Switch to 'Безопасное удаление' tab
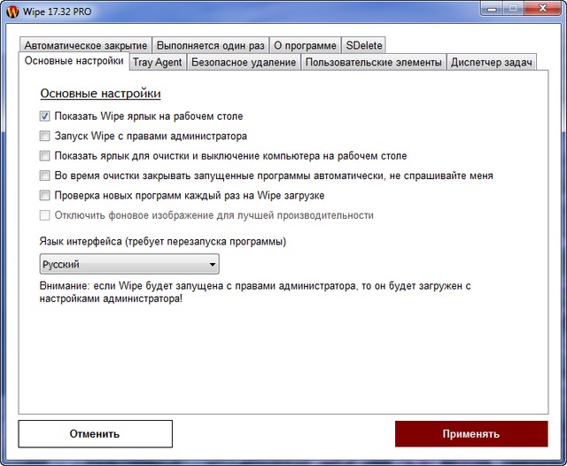This screenshot has width=567, height=466. click(x=243, y=62)
